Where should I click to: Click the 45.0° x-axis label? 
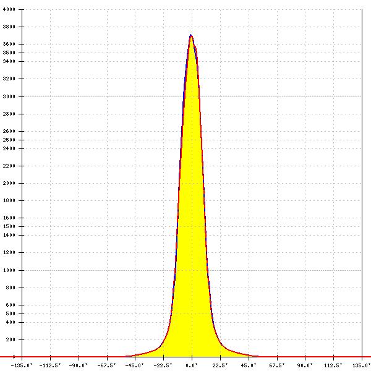[248, 365]
